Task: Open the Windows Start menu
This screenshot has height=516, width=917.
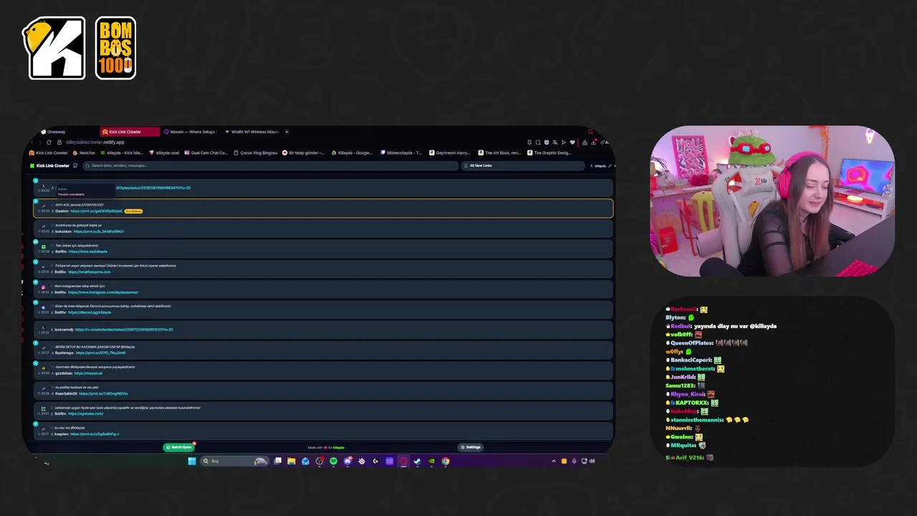Action: point(192,461)
